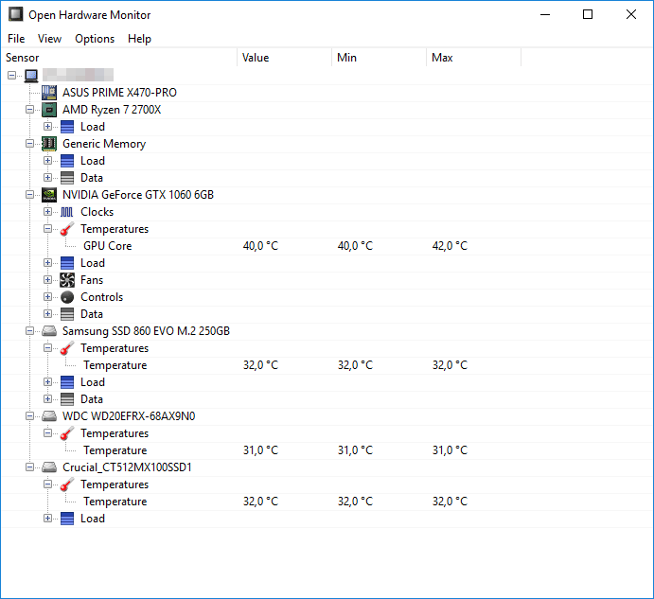Click the Sensor column header
Image resolution: width=654 pixels, height=599 pixels.
pos(119,58)
